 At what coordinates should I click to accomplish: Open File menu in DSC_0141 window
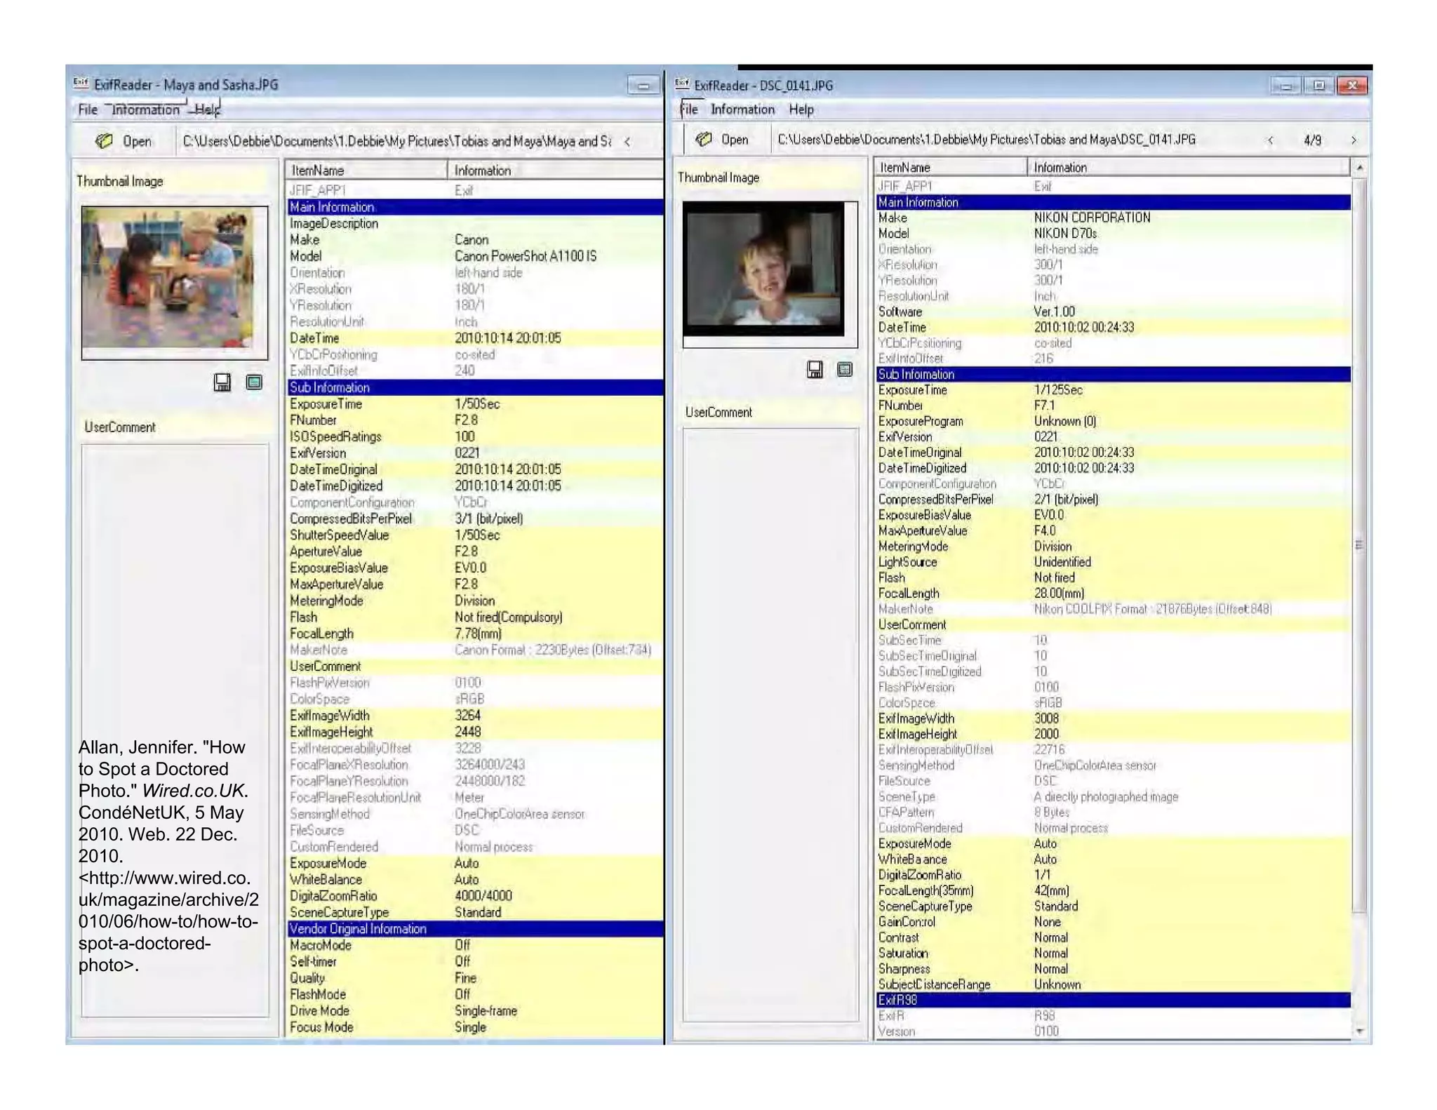(x=689, y=109)
